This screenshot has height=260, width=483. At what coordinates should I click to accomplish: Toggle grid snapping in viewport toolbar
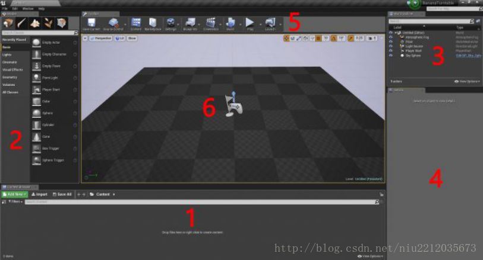318,38
